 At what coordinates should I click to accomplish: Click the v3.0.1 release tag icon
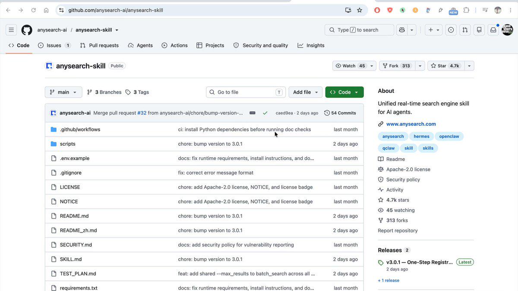[381, 263]
